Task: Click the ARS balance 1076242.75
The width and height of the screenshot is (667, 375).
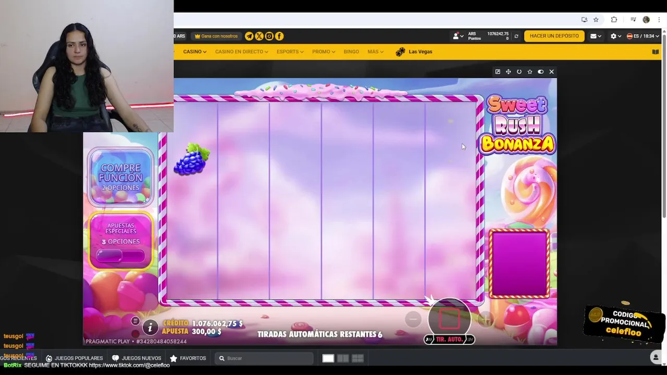Action: 498,33
